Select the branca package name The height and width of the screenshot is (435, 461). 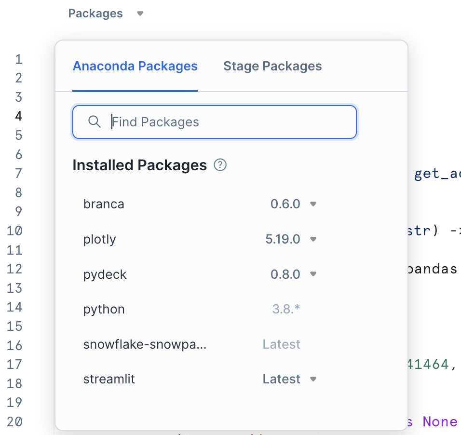pos(104,204)
